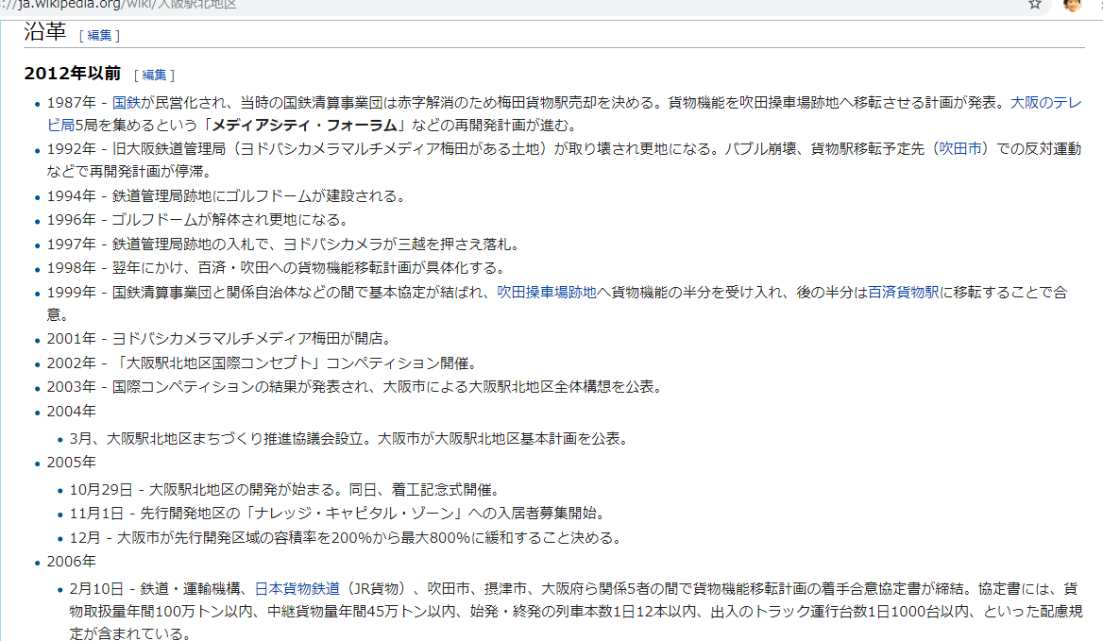1103x641 pixels.
Task: Open the 吹田操車場跡地 link in 1999年 entry
Action: point(547,293)
